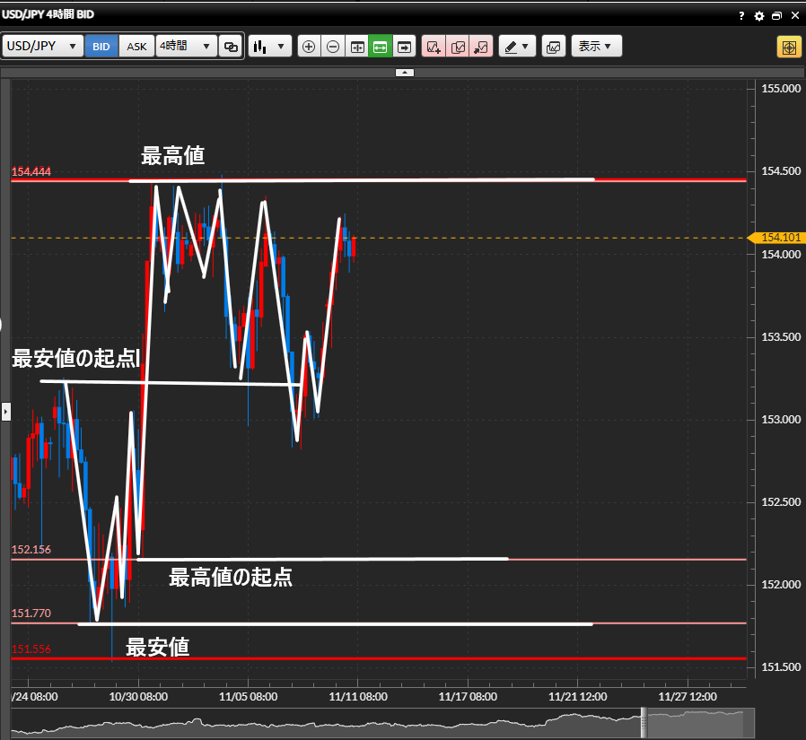Click the add indicator icon
Viewport: 806px width, 740px height.
[434, 47]
